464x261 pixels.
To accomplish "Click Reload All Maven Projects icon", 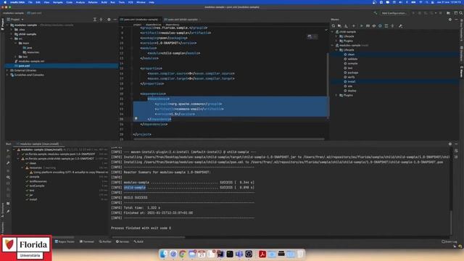I will [333, 26].
